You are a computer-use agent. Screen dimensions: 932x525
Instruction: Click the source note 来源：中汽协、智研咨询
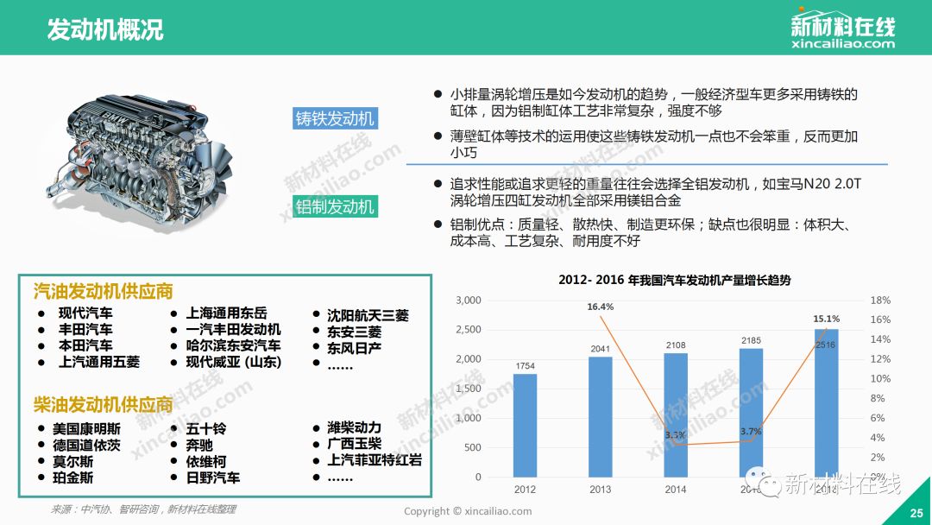tap(143, 509)
